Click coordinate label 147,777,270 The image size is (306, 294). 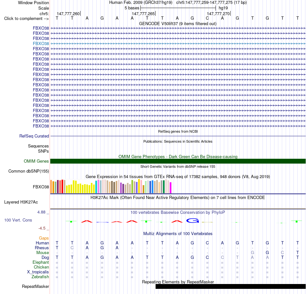(218, 14)
